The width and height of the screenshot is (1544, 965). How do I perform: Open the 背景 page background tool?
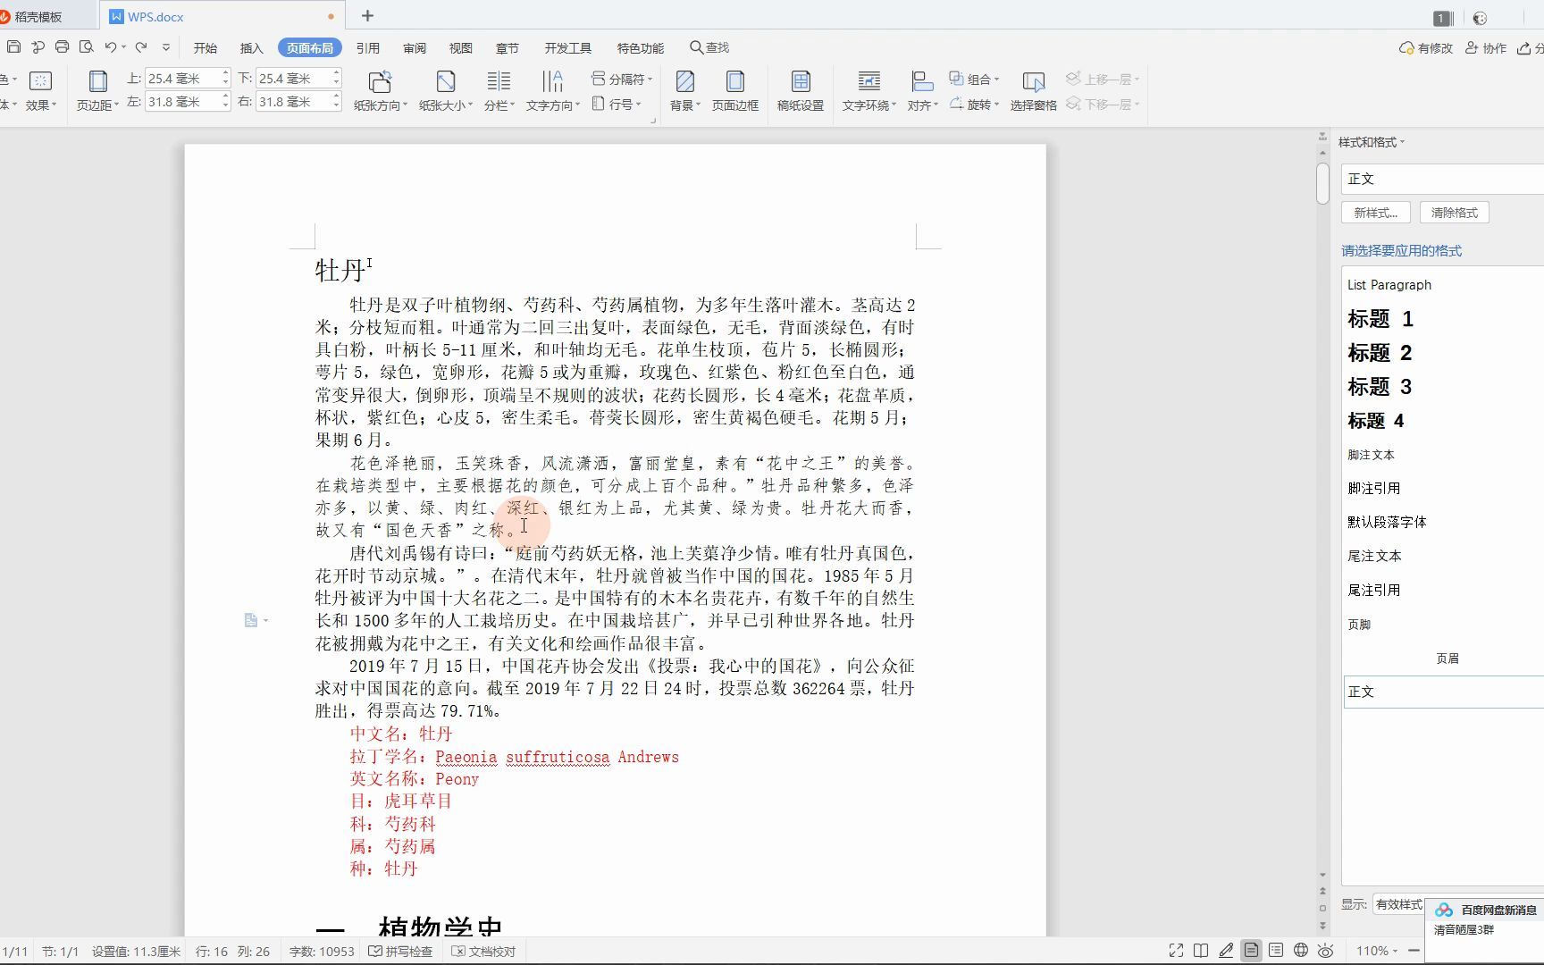pos(684,91)
